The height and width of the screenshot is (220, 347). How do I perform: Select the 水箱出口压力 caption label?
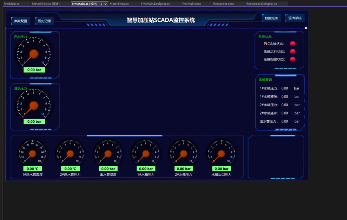point(222,174)
